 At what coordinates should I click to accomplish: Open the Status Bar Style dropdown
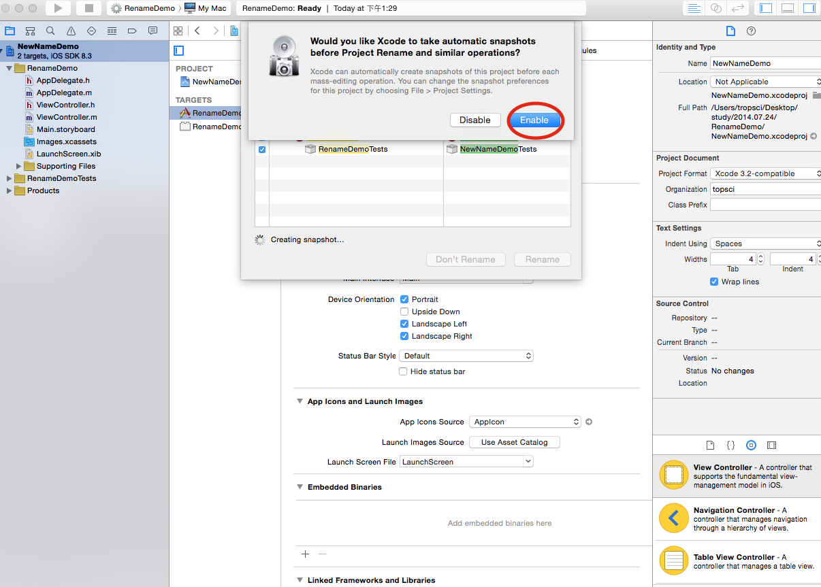click(466, 356)
